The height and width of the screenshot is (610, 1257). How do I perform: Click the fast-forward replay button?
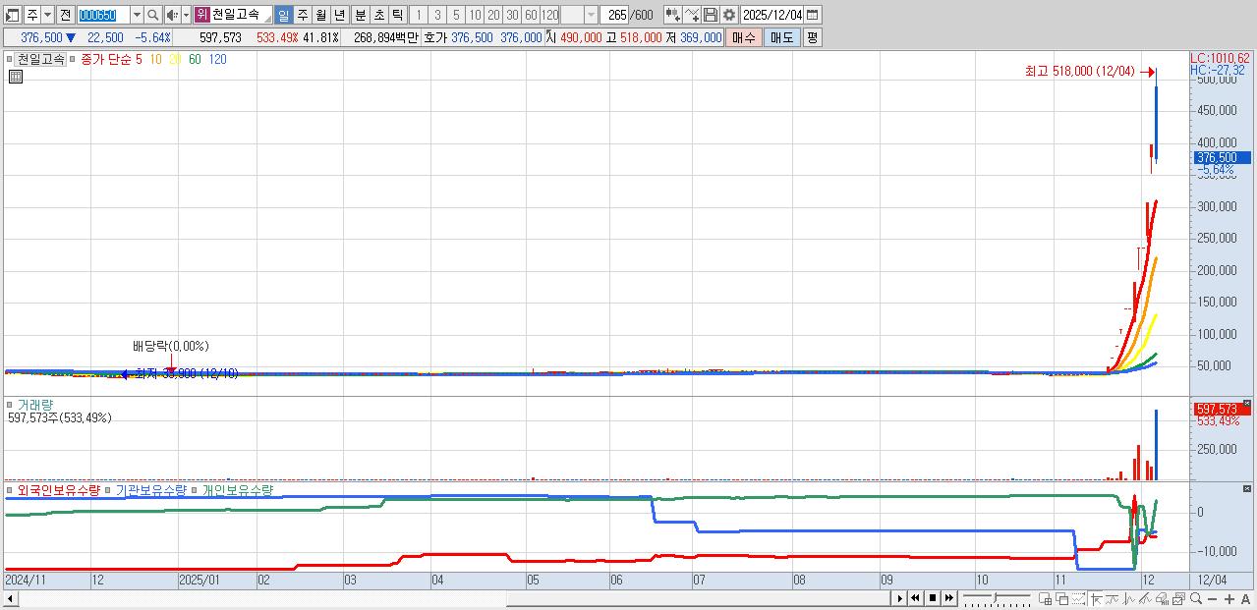(949, 598)
